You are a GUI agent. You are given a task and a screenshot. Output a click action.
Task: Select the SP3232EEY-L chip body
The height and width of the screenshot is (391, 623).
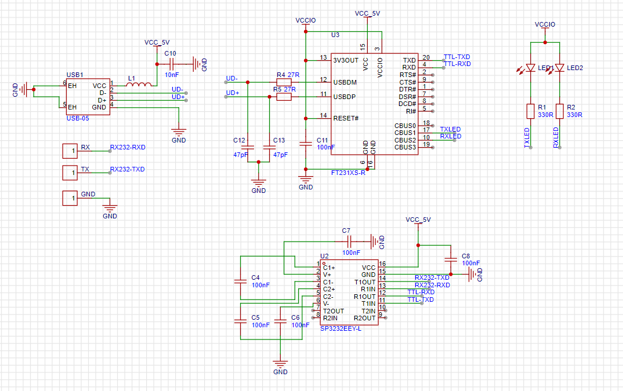349,293
